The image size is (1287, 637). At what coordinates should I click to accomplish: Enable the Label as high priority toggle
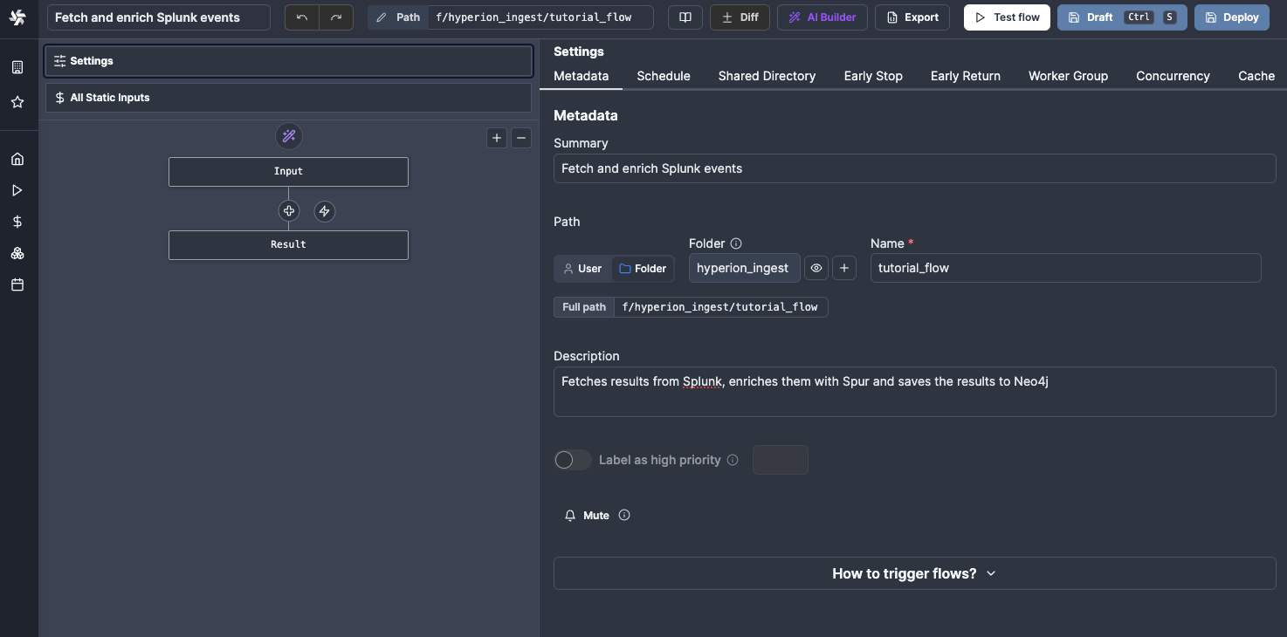572,460
